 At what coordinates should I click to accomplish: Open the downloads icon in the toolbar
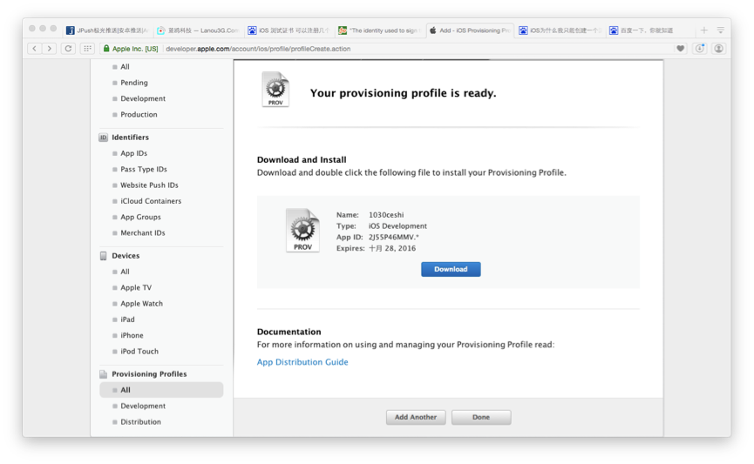pos(700,49)
